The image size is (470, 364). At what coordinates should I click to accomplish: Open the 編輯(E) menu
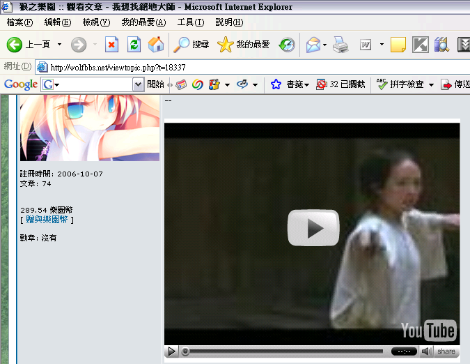(x=58, y=22)
